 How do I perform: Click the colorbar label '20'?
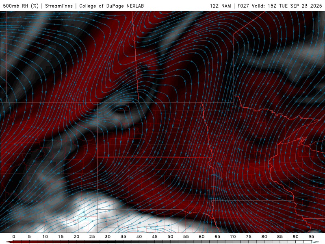(x=76, y=237)
